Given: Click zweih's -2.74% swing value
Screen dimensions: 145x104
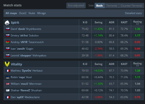Looking at the screenshot, I should [99, 49].
